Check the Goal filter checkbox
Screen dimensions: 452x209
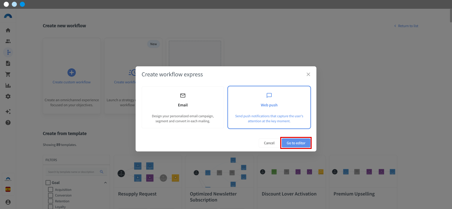(x=48, y=182)
